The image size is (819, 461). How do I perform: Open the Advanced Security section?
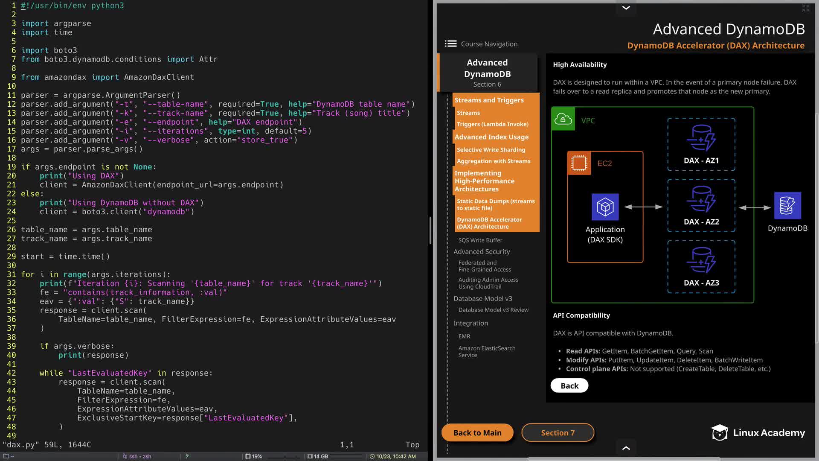click(x=482, y=251)
